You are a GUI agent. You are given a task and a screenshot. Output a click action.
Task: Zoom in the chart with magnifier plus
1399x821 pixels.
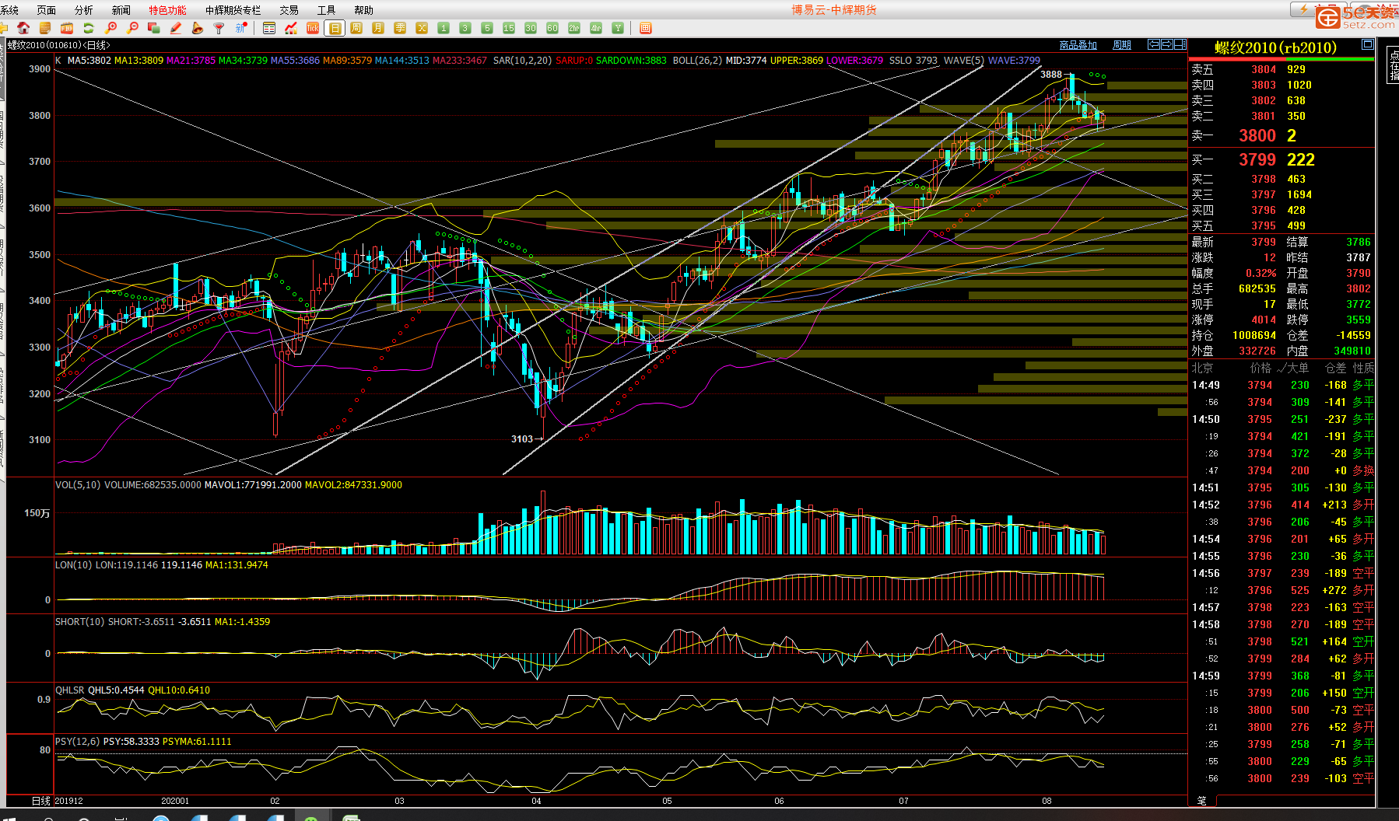(x=110, y=28)
